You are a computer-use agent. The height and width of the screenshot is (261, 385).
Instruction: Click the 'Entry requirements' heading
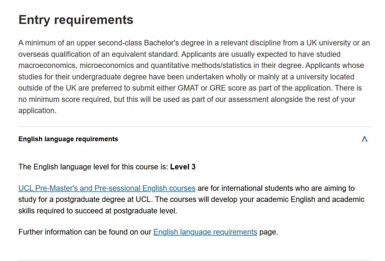(x=76, y=20)
